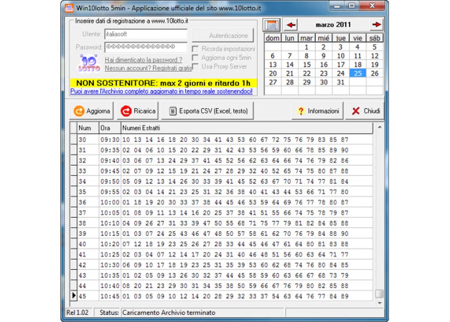Viewport: 450px width, 322px height.
Task: Toggle Usa Proxy Server checkbox
Action: click(195, 67)
